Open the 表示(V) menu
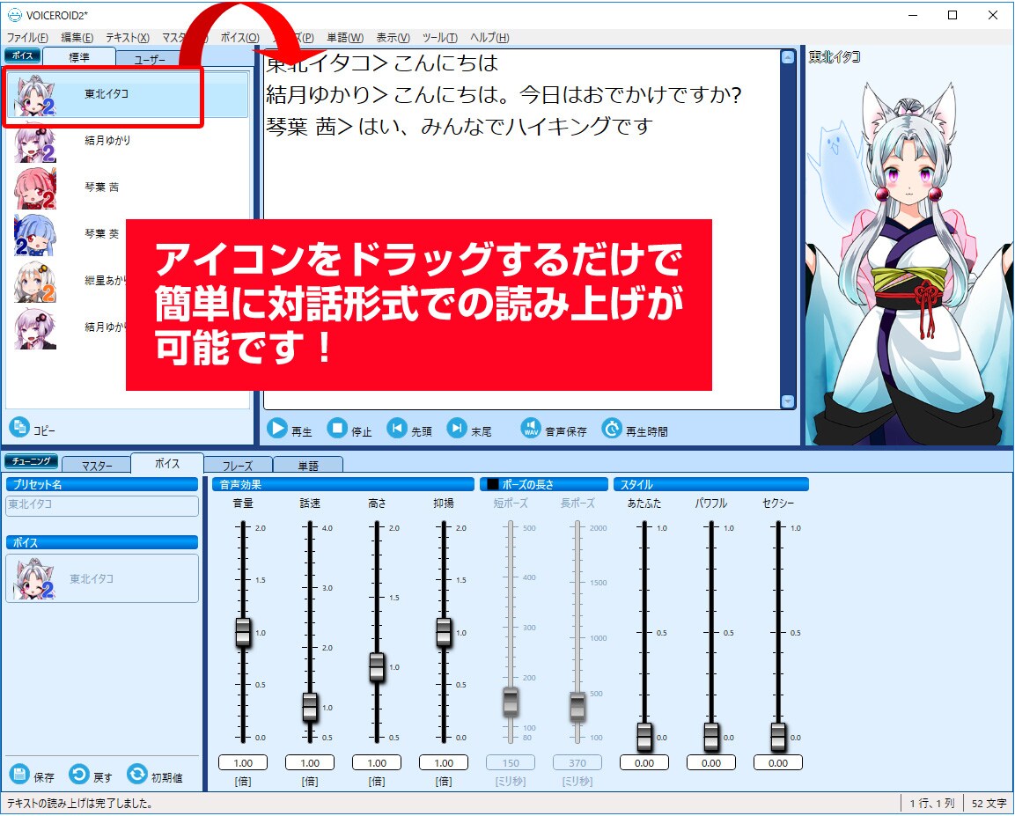 click(x=393, y=38)
